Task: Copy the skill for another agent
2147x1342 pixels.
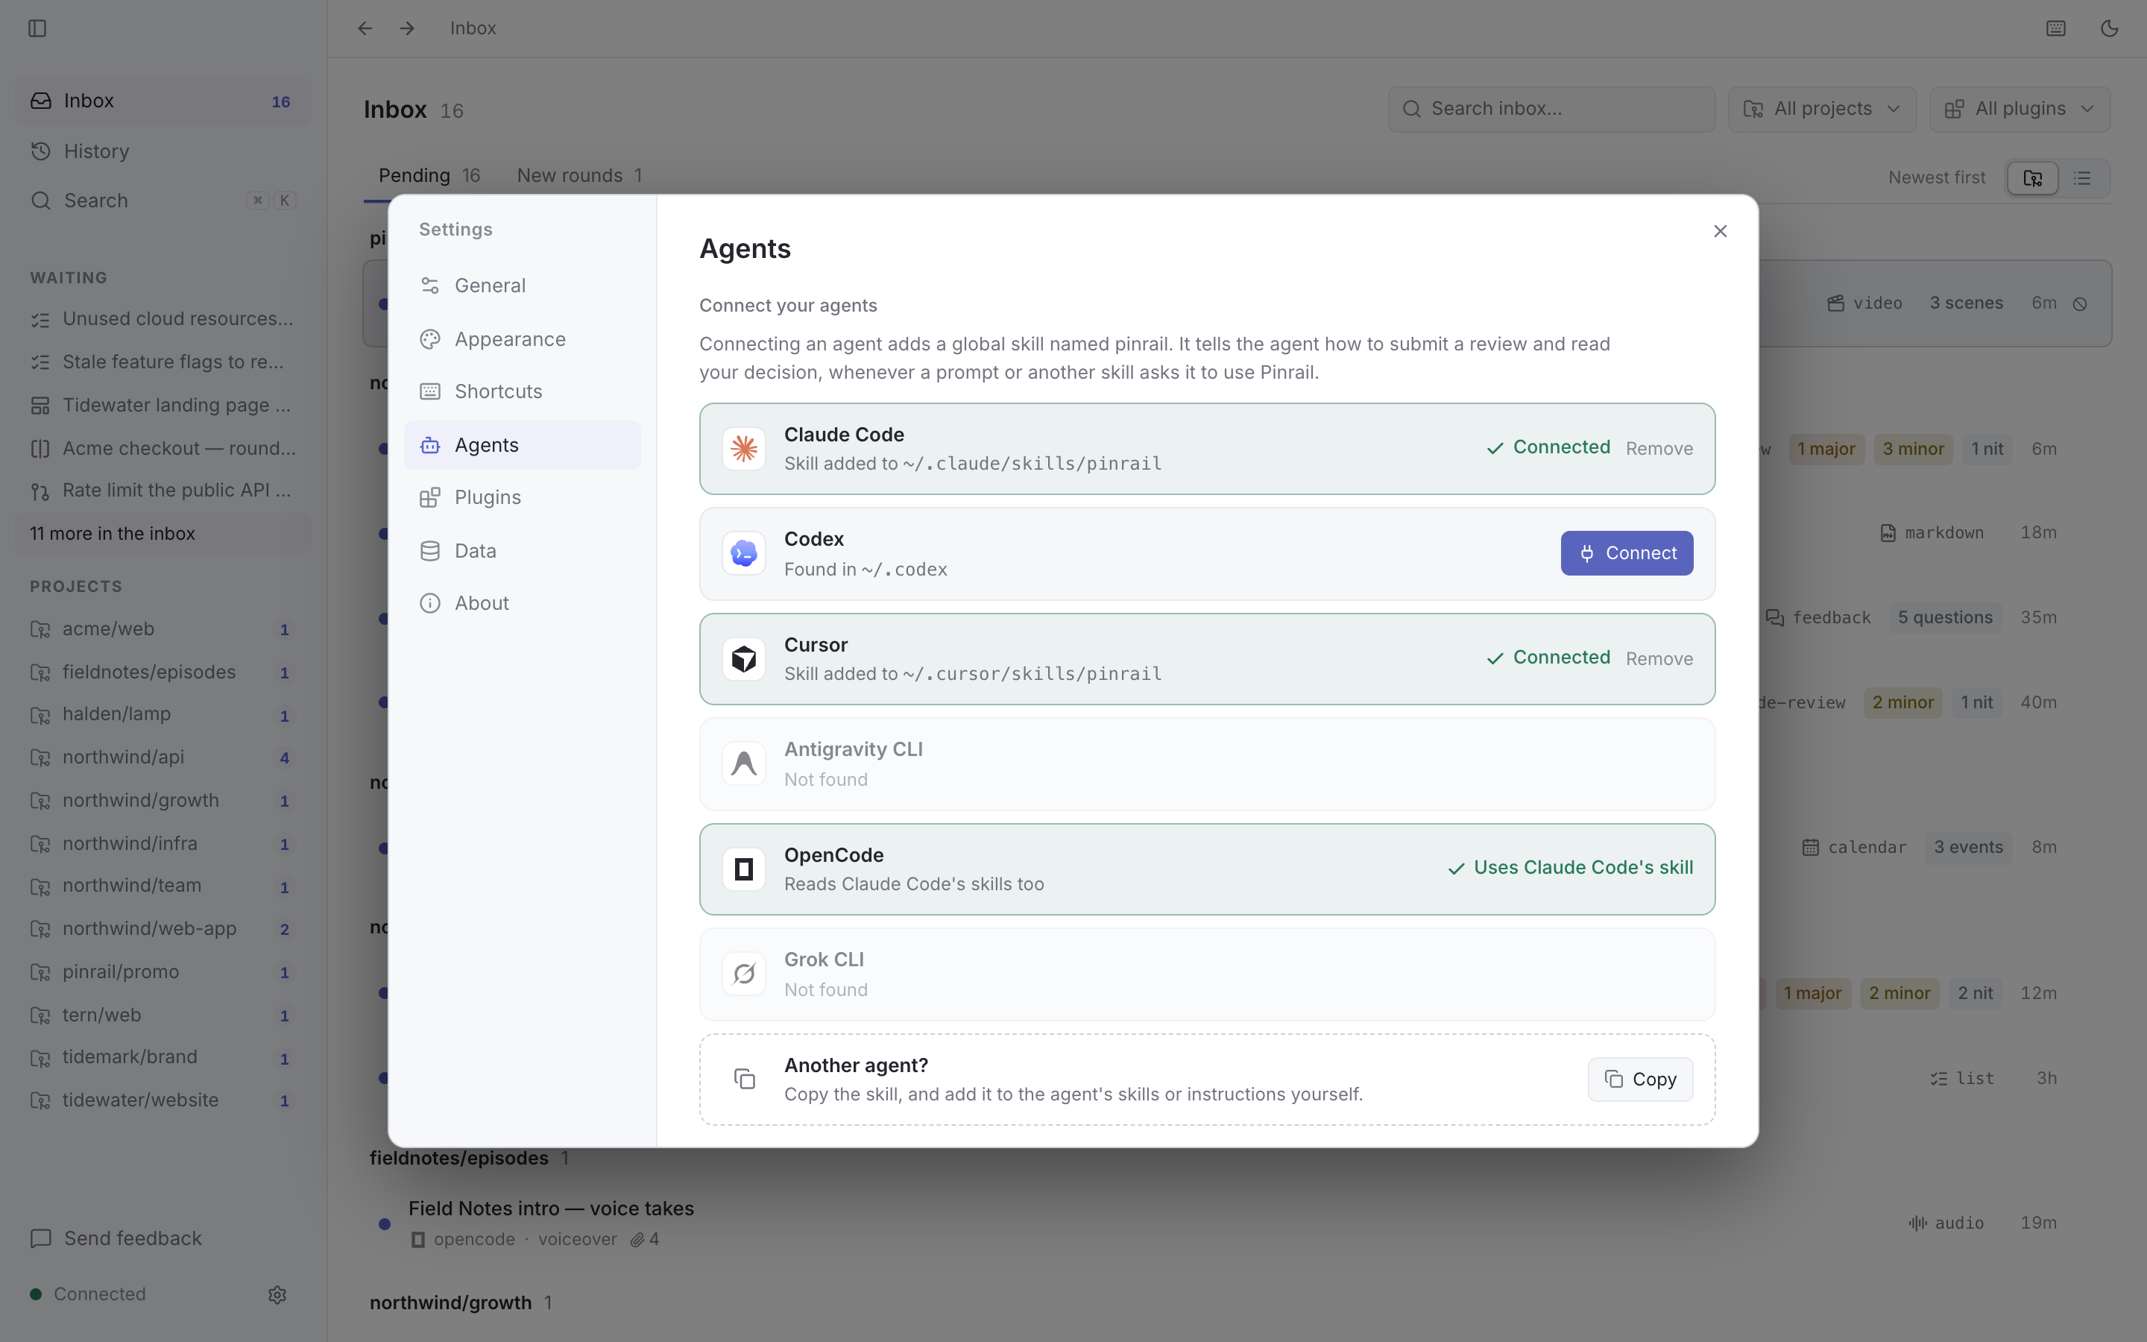Action: pyautogui.click(x=1639, y=1080)
